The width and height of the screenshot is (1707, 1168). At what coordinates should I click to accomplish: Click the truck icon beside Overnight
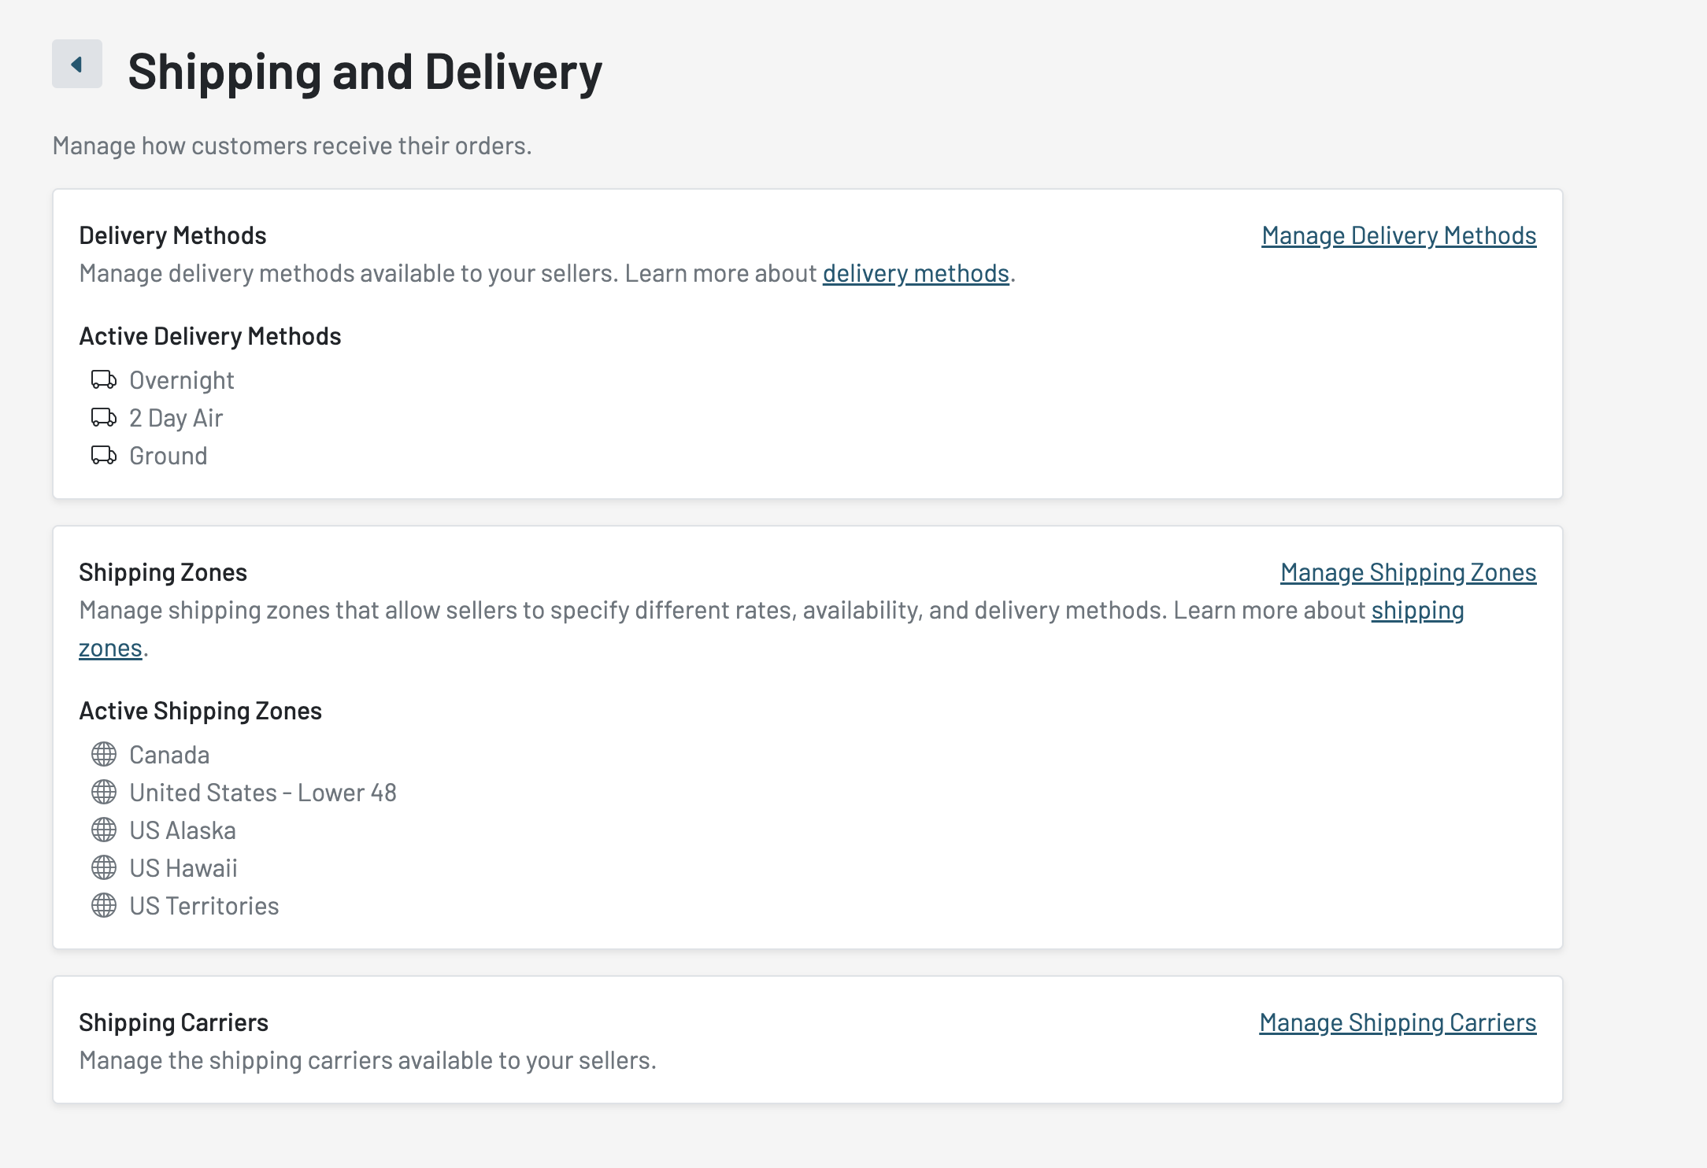[104, 380]
